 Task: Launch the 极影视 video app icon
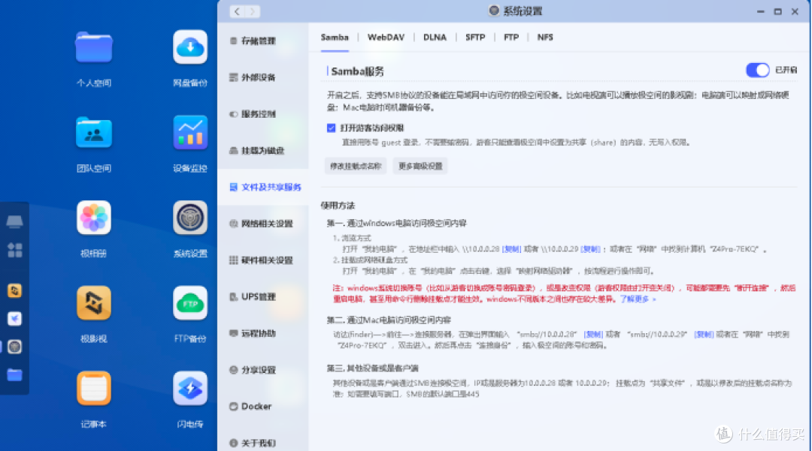coord(94,302)
